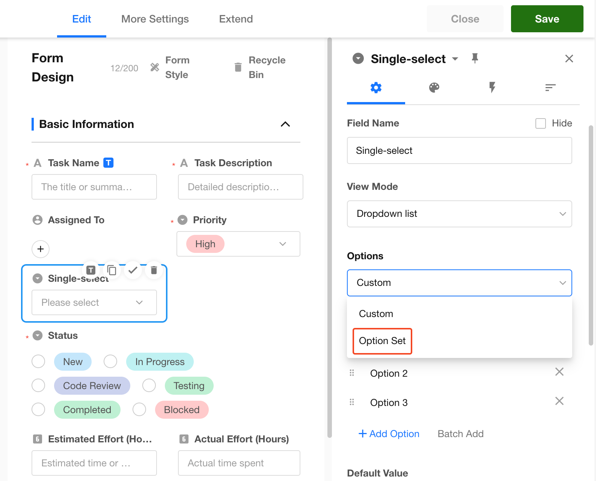
Task: Open the Priority dropdown showing High
Action: point(238,244)
